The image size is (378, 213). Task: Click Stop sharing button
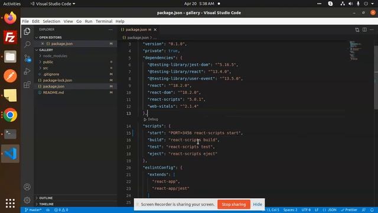234,204
